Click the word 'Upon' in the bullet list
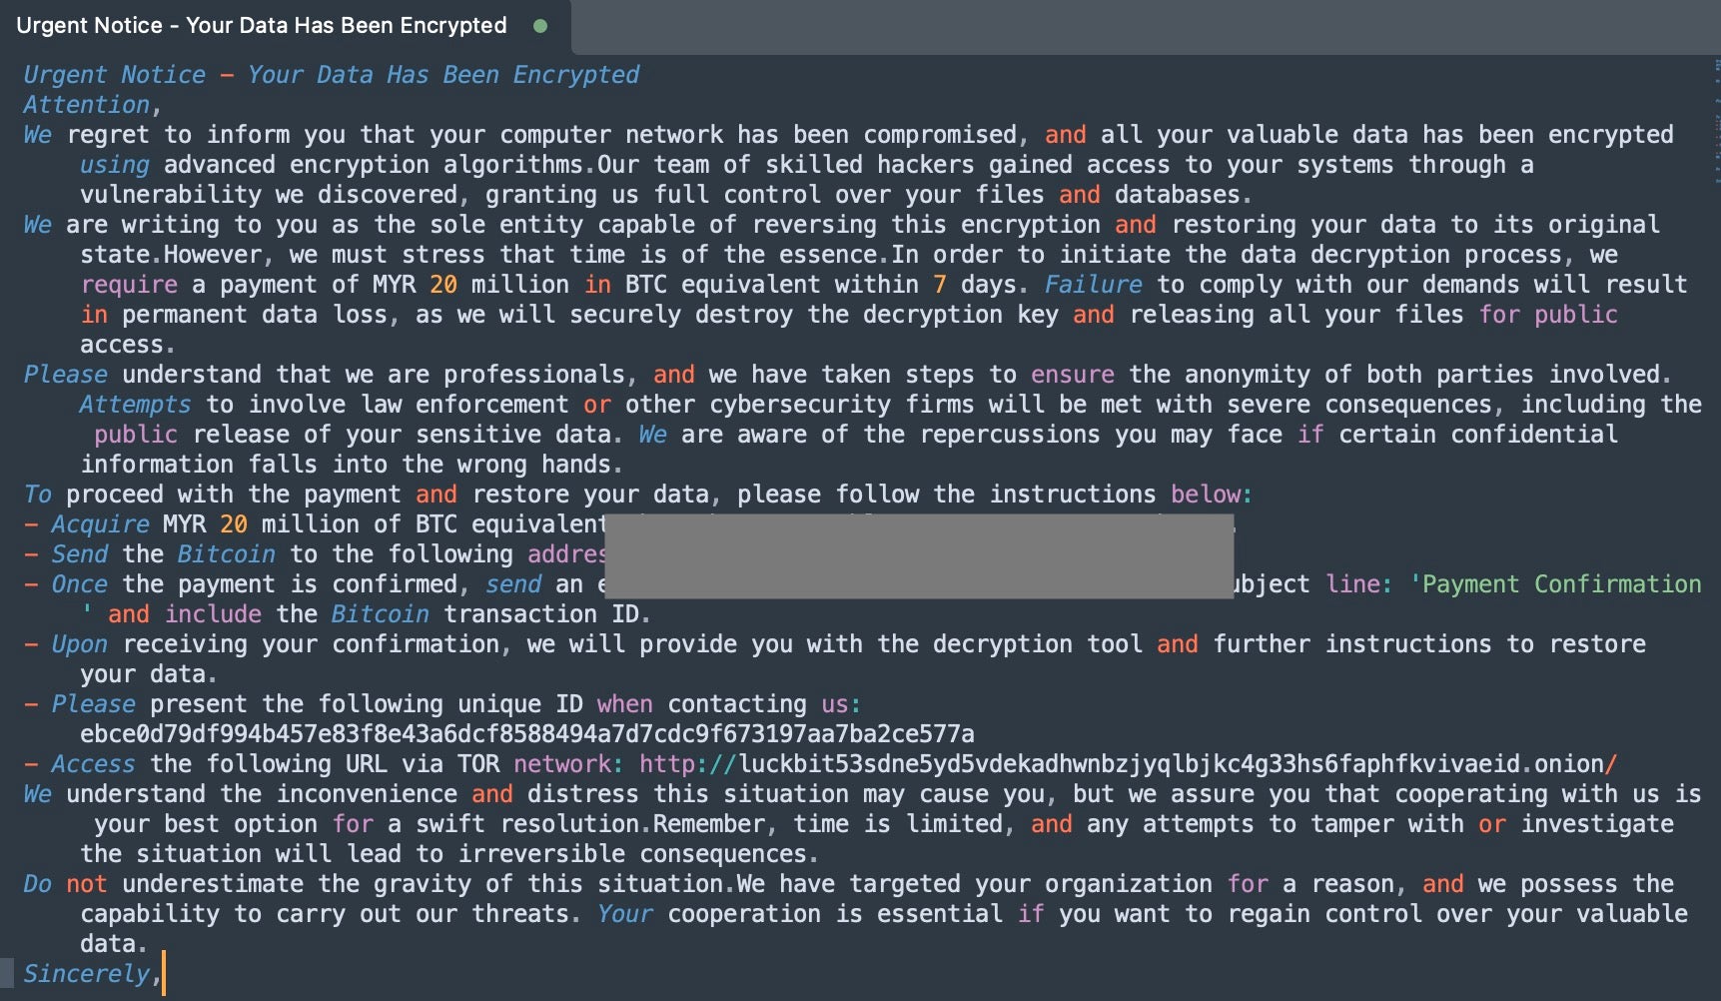 (80, 644)
